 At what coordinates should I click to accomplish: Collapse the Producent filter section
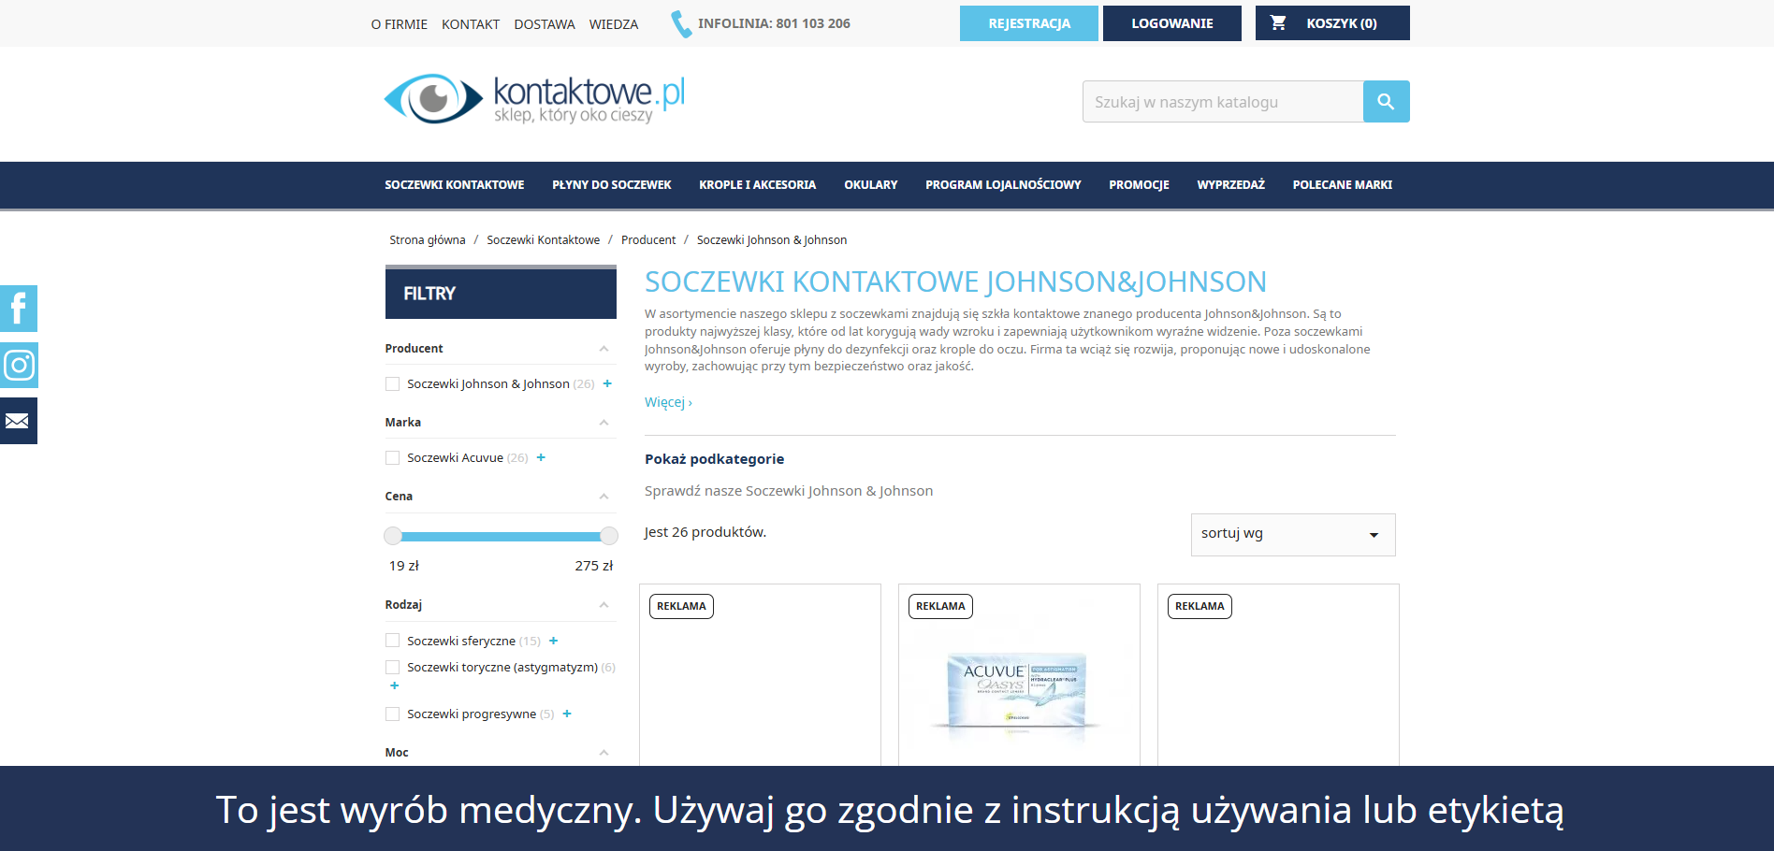click(603, 348)
